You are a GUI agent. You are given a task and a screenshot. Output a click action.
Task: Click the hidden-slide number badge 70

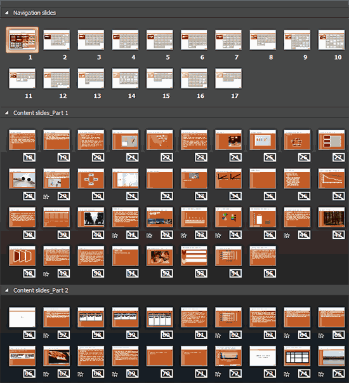(x=167, y=373)
